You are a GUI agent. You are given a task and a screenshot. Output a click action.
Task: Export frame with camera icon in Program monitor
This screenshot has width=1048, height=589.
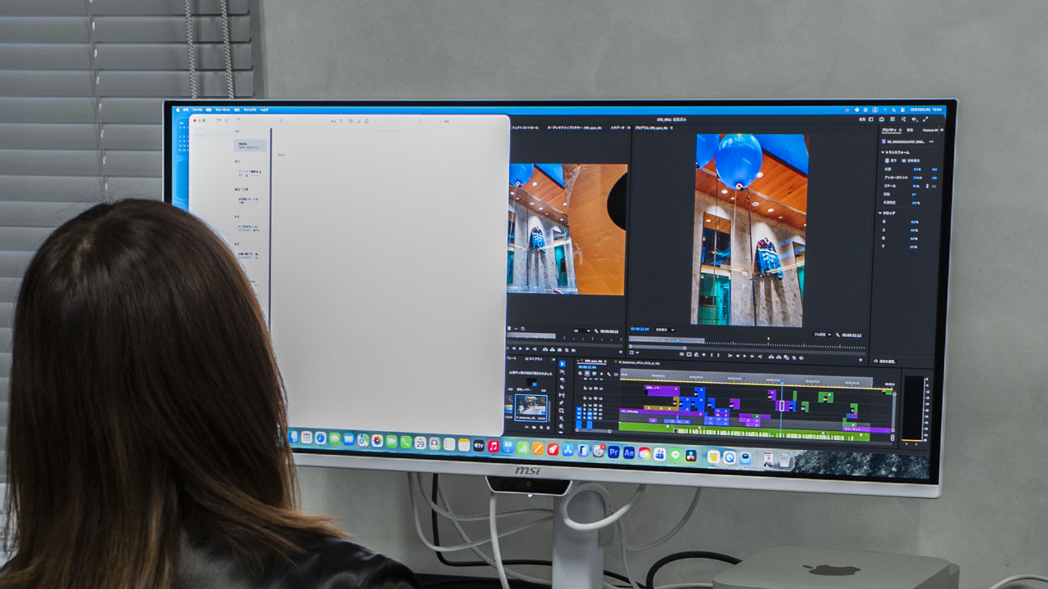(681, 354)
